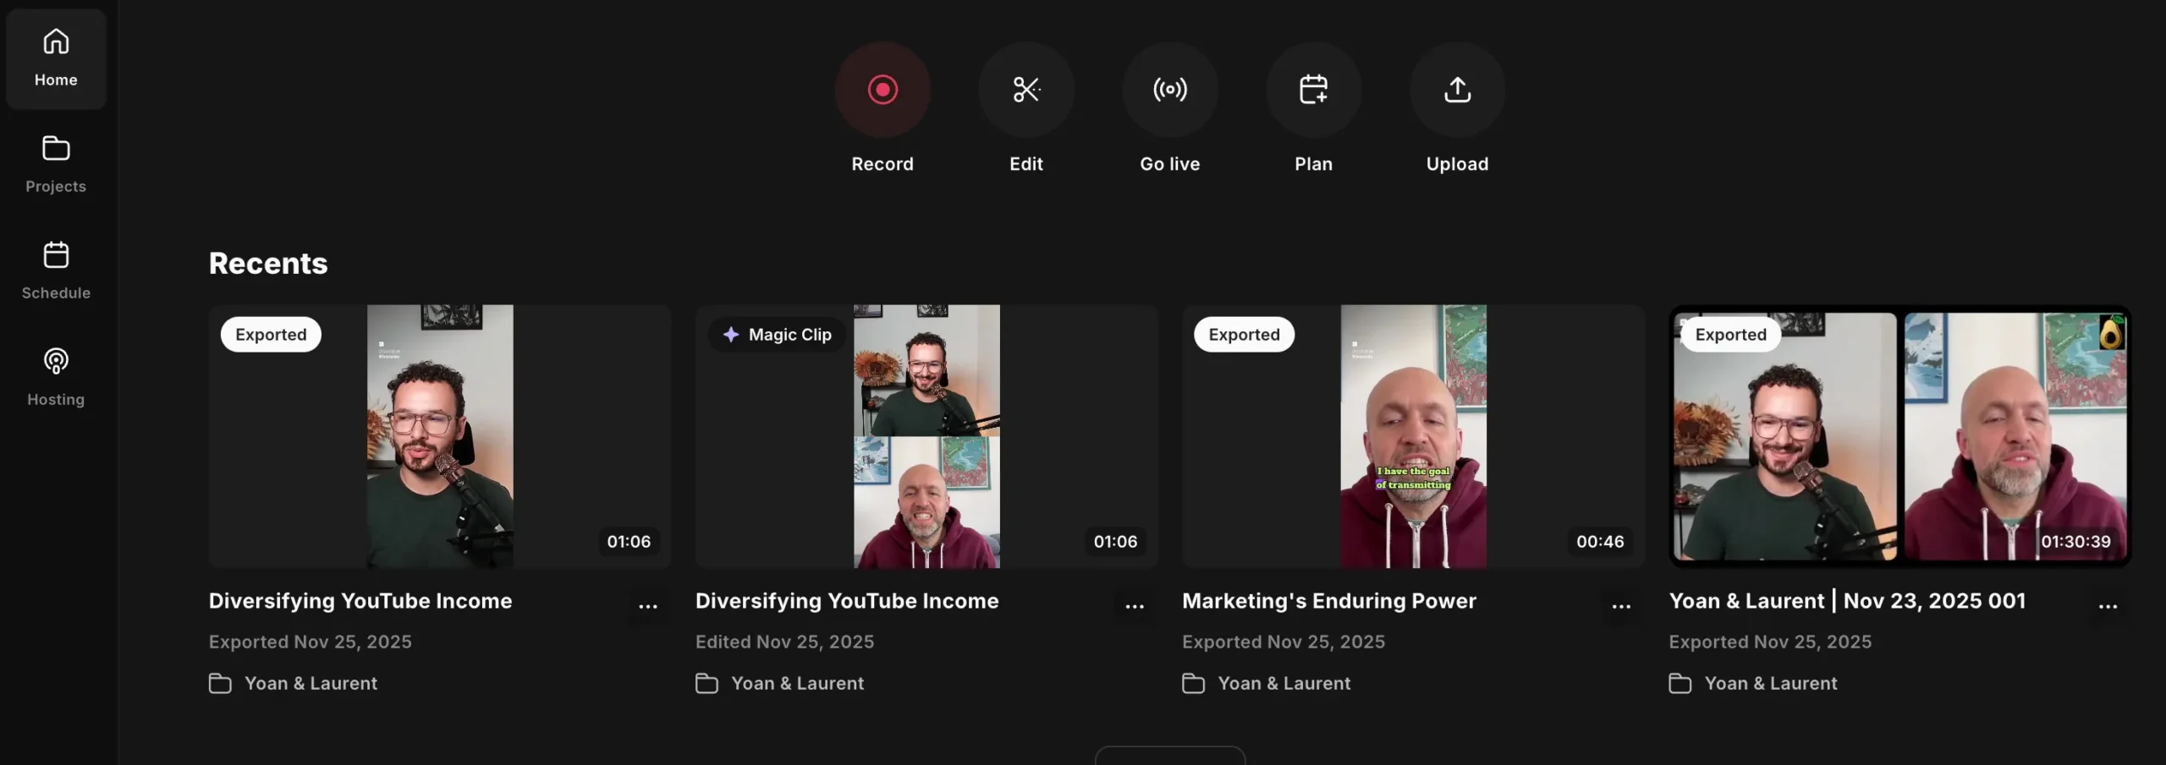Image resolution: width=2166 pixels, height=765 pixels.
Task: Expand options for Yoan & Laurent Nov 23 recording
Action: tap(2108, 605)
